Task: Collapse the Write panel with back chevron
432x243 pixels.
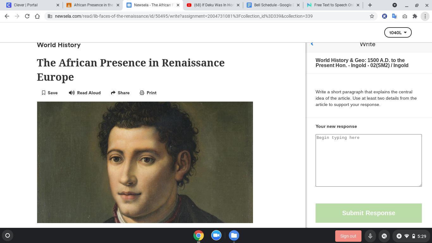Action: click(312, 44)
